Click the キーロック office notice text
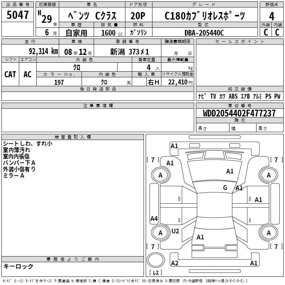The height and width of the screenshot is (285, 285). tap(19, 266)
